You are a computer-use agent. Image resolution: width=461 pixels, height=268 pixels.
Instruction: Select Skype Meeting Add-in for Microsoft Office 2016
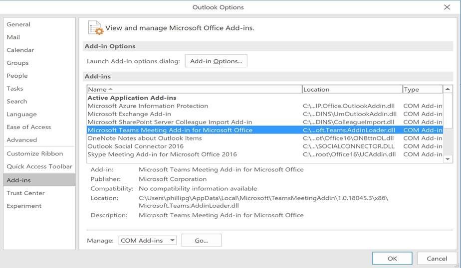pos(162,154)
